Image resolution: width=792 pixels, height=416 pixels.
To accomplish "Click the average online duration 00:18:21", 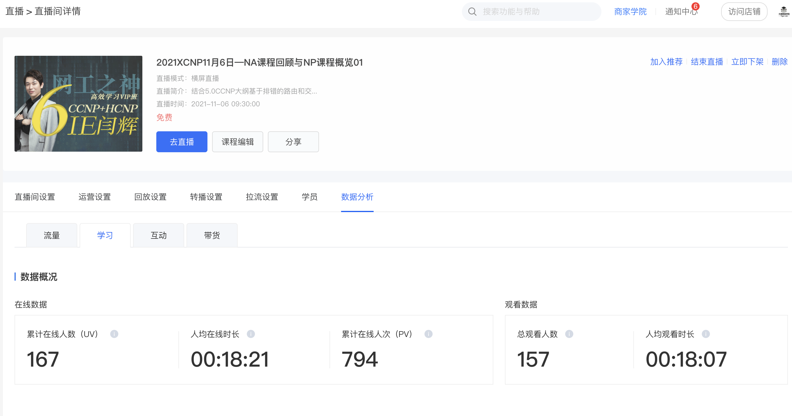I will click(x=230, y=359).
